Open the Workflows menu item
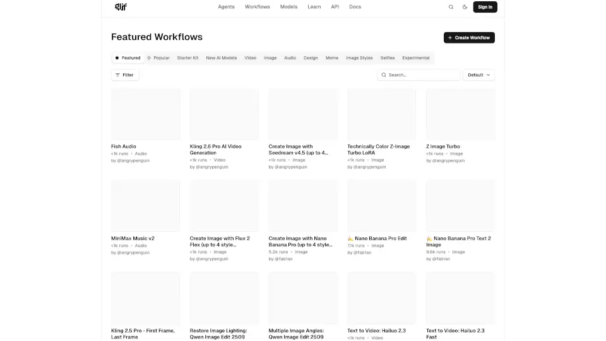 (x=257, y=7)
